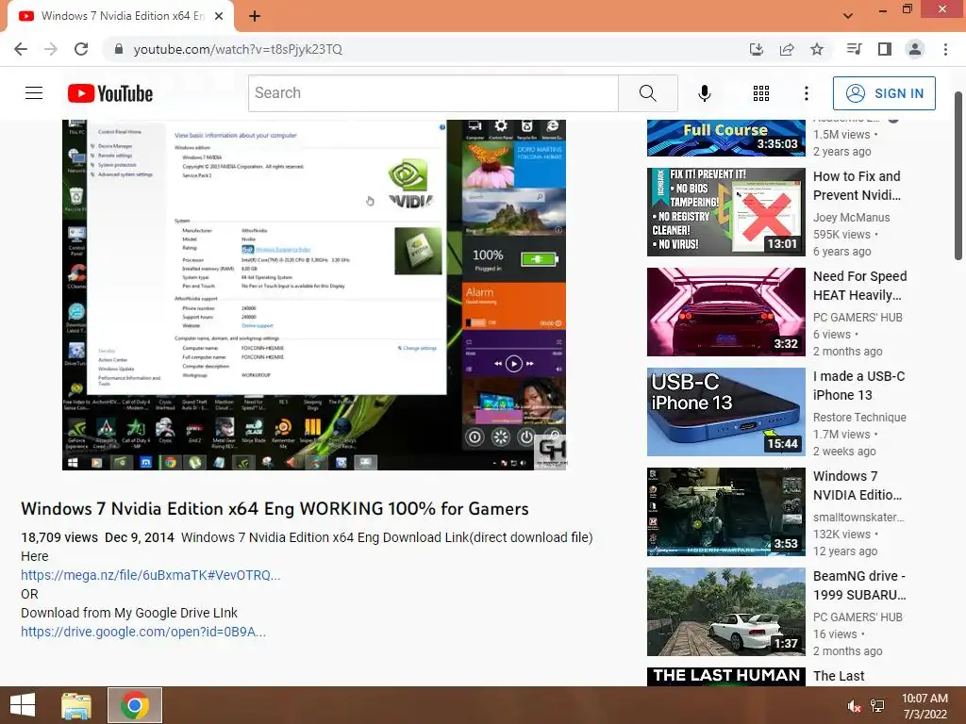The height and width of the screenshot is (724, 966).
Task: Open Chrome three-dot menu
Action: coord(945,49)
